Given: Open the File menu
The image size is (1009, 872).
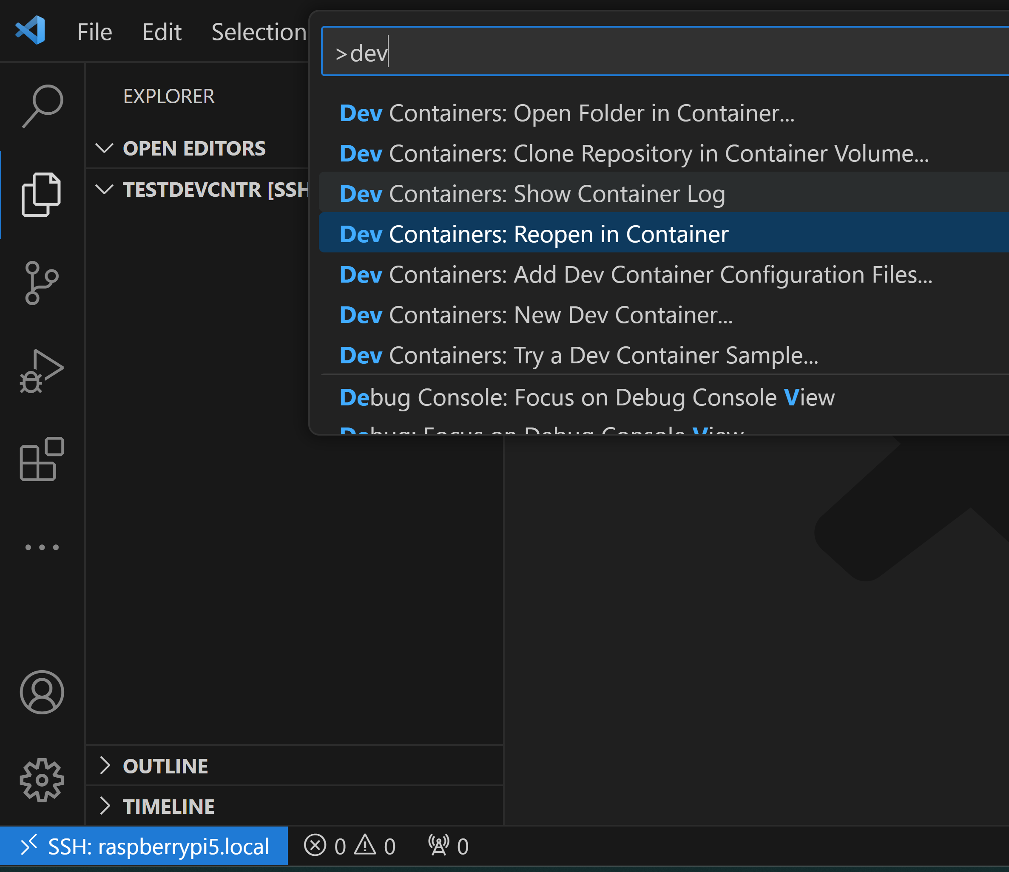Looking at the screenshot, I should click(x=94, y=32).
